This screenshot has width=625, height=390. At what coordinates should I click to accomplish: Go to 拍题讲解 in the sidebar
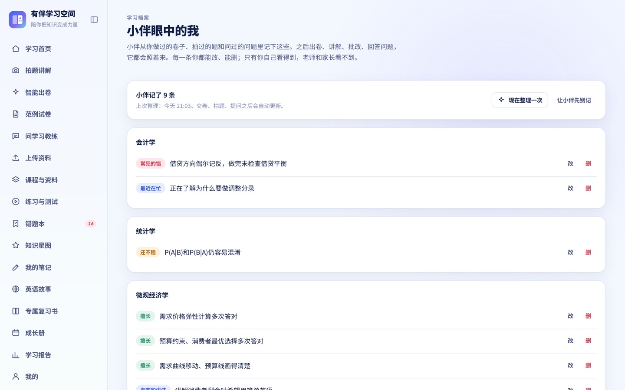(54, 70)
